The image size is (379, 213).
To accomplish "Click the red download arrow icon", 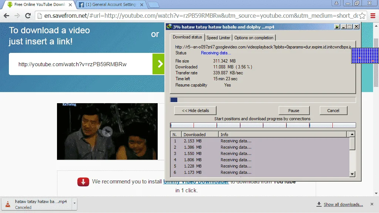I will pos(83,182).
